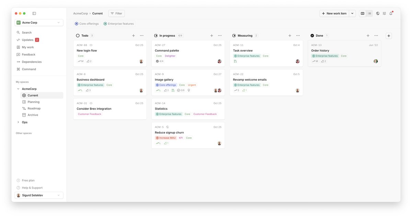Open the Acme Corp workspace dropdown
The image size is (412, 217).
point(39,23)
